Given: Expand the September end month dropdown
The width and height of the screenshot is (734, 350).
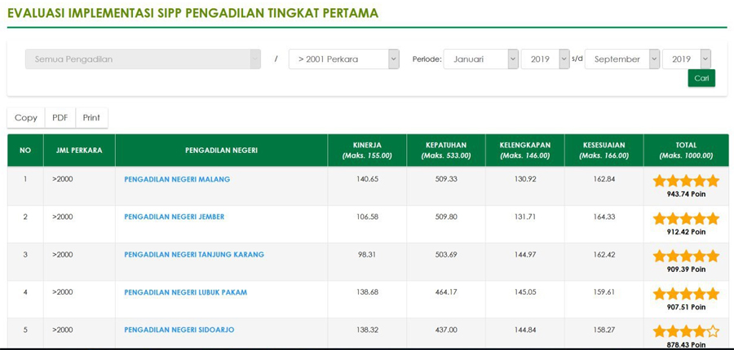Looking at the screenshot, I should click(x=622, y=59).
